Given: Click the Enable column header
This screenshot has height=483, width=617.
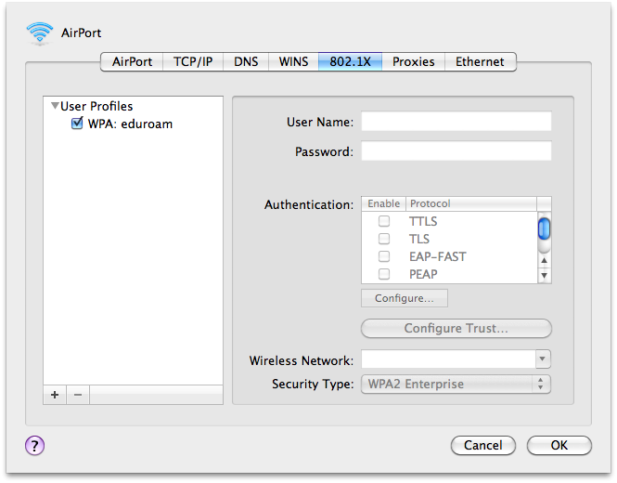Looking at the screenshot, I should (384, 203).
